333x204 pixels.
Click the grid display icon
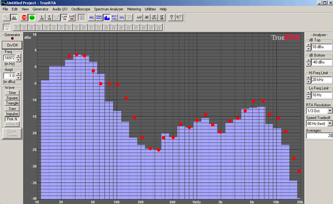(x=82, y=17)
